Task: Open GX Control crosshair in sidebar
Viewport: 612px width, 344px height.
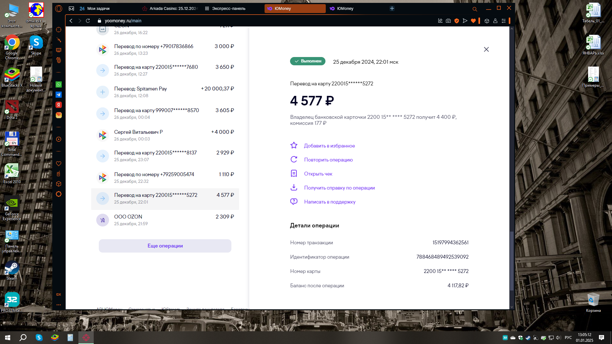Action: tap(59, 30)
